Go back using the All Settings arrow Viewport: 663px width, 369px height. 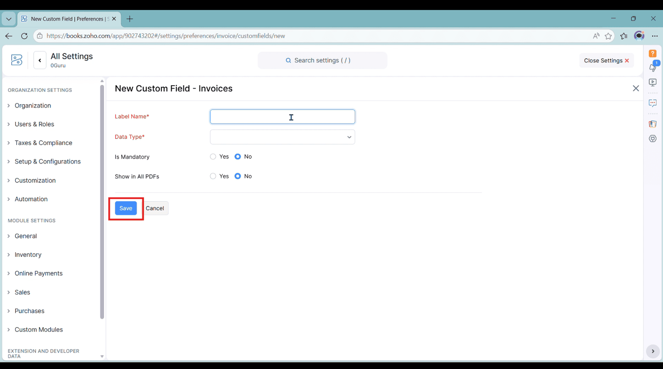(x=40, y=60)
